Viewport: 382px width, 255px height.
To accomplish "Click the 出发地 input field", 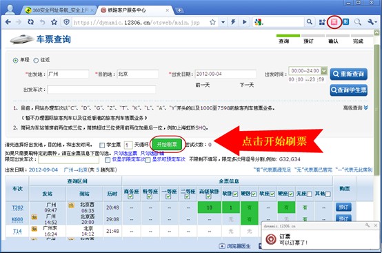I will 68,74.
